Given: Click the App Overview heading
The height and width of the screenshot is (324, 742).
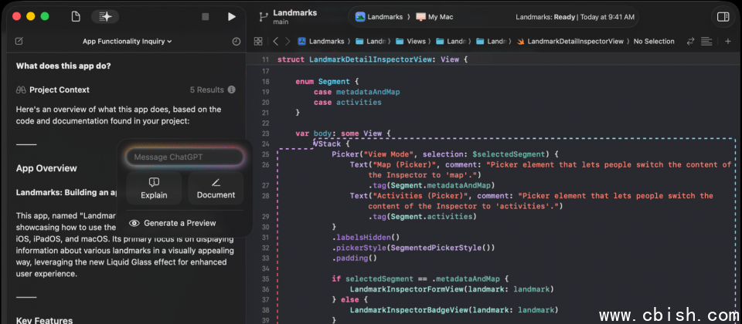Looking at the screenshot, I should [46, 169].
